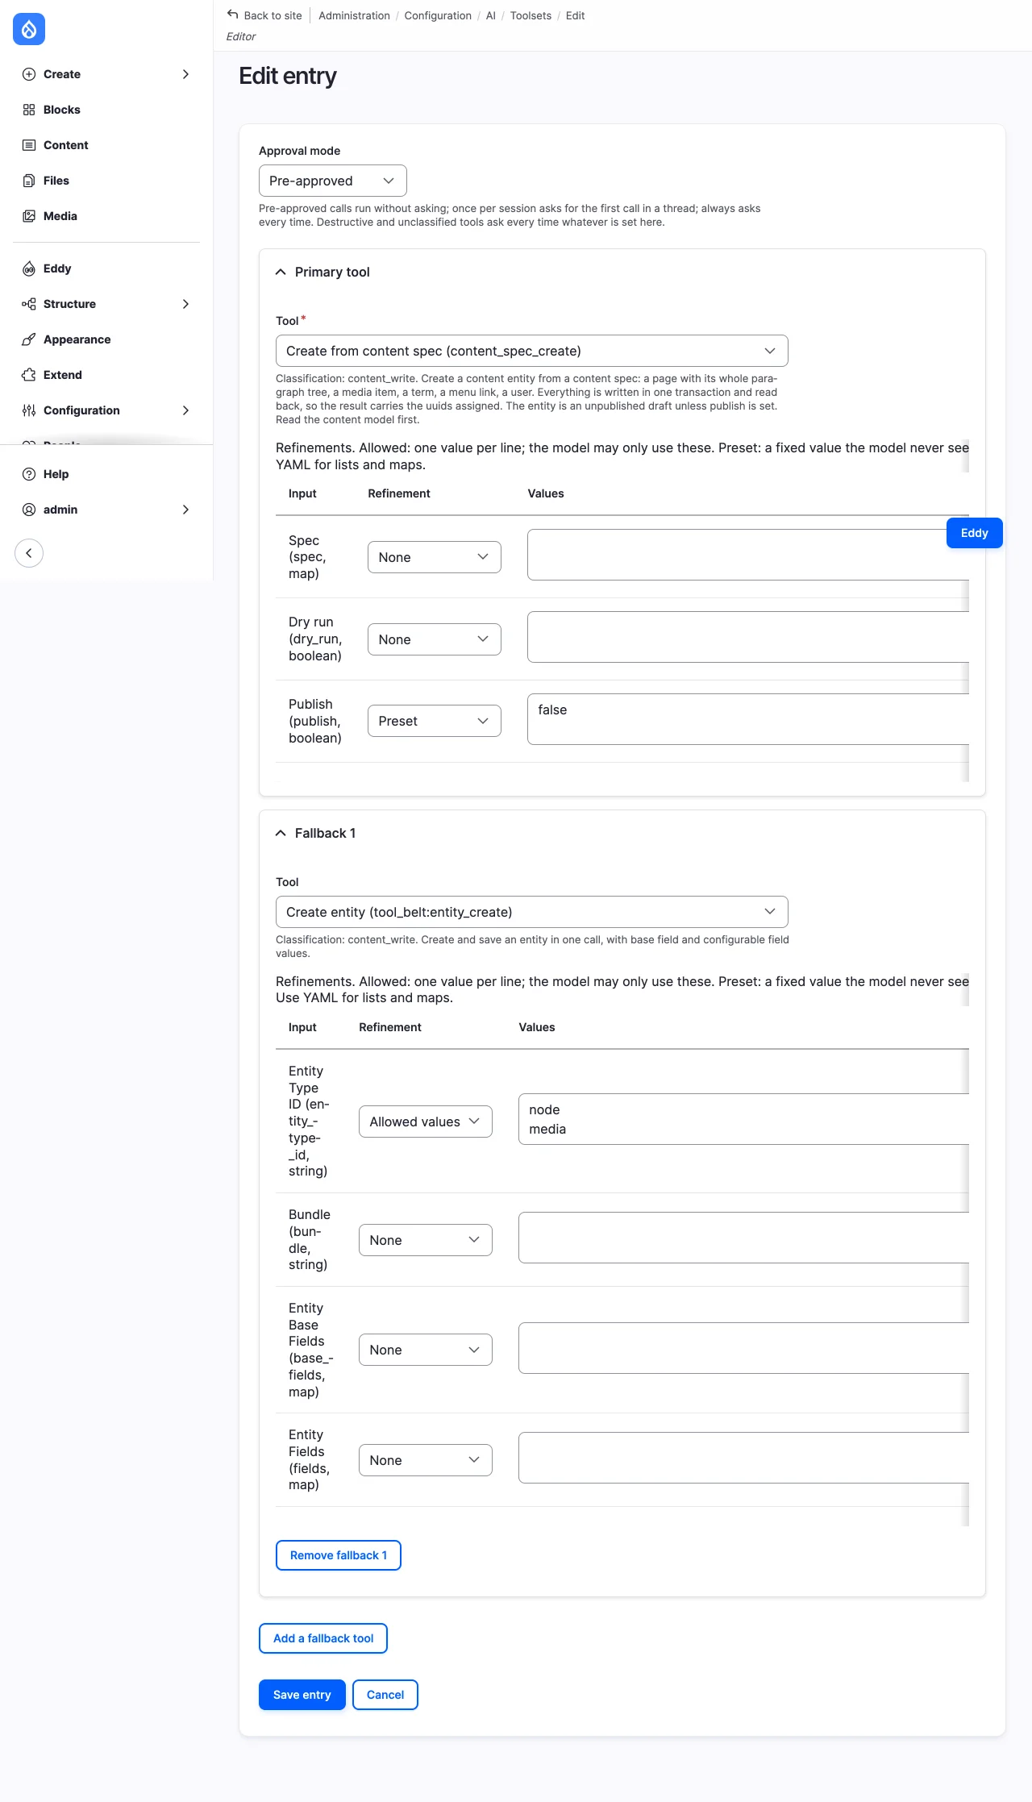Click the Save entry button

click(x=302, y=1695)
